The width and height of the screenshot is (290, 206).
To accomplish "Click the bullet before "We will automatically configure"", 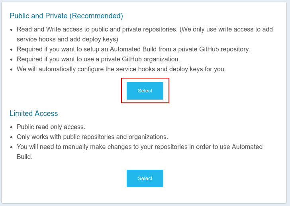I will coord(12,69).
